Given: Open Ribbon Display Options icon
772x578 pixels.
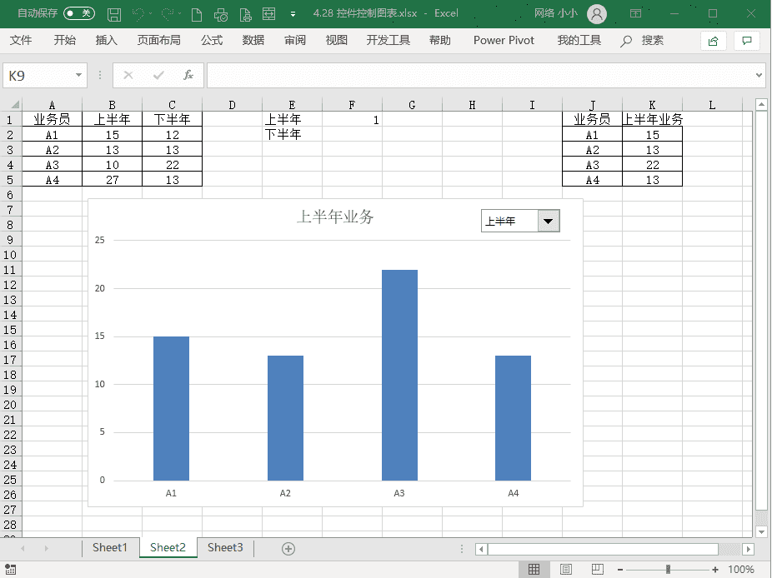Looking at the screenshot, I should [x=635, y=14].
